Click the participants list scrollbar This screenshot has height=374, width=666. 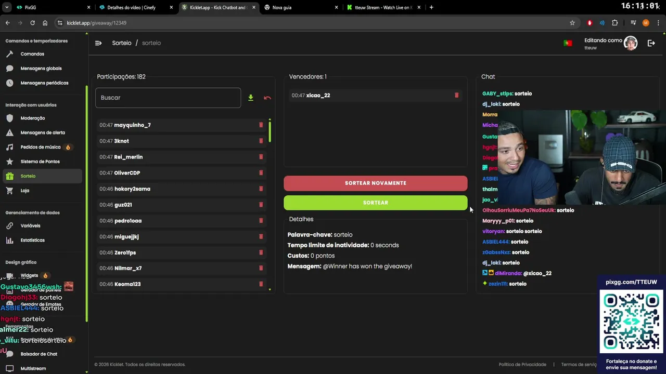click(x=270, y=132)
